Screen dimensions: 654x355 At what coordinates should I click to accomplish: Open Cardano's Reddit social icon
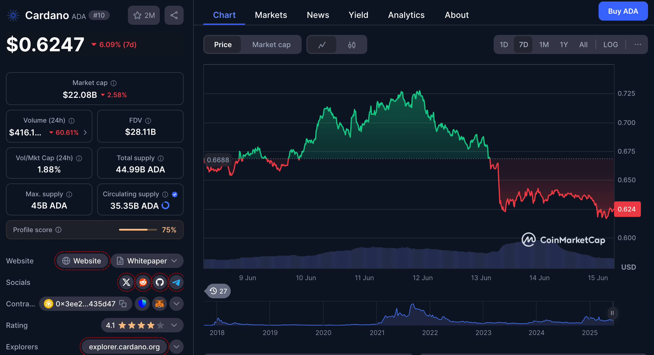143,282
